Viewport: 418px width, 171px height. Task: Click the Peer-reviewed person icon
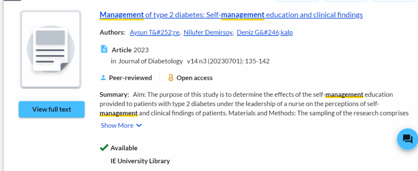[103, 78]
